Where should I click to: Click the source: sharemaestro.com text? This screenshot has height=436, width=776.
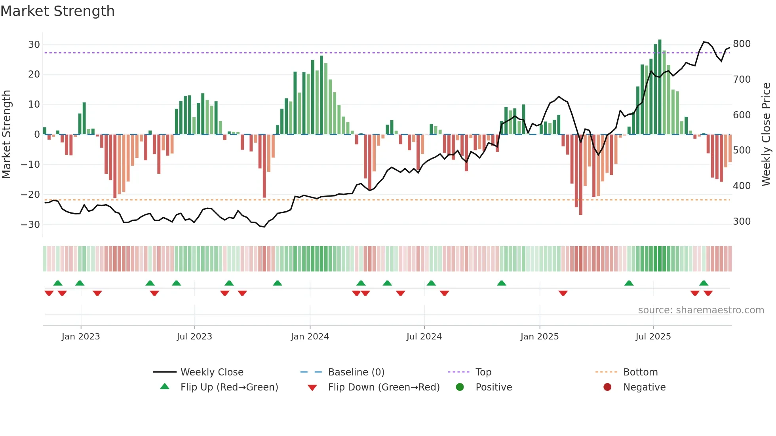point(701,310)
